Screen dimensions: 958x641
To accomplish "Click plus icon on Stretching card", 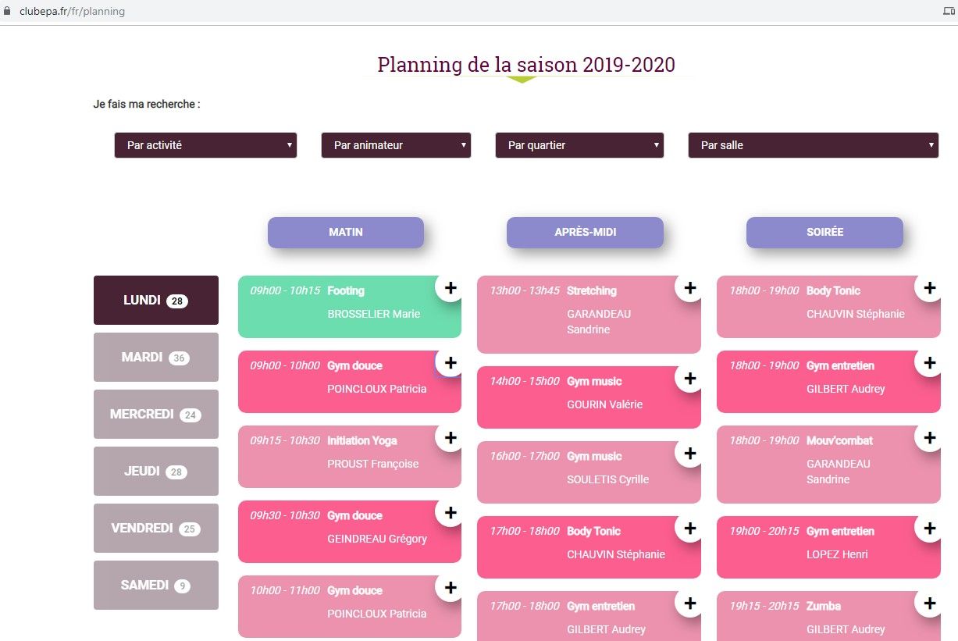I will click(x=689, y=288).
